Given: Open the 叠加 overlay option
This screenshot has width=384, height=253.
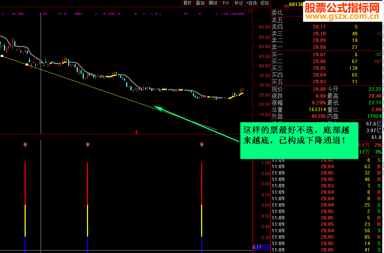Looking at the screenshot, I should (x=200, y=3).
